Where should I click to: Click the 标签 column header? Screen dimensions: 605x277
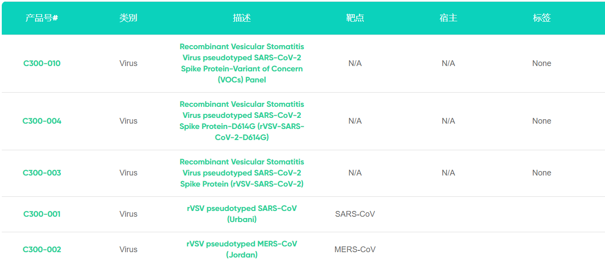tap(542, 18)
